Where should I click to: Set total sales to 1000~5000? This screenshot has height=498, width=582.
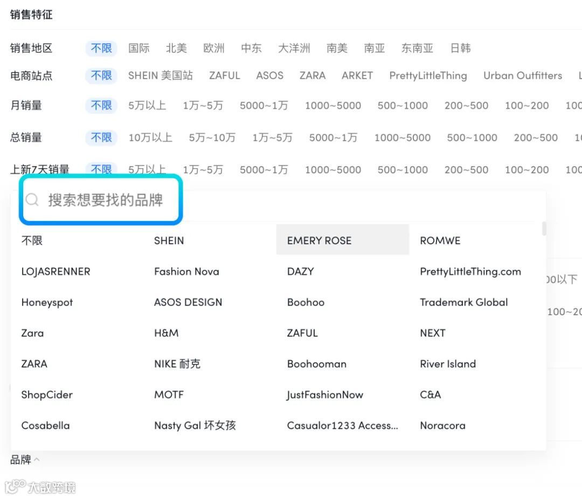(403, 137)
